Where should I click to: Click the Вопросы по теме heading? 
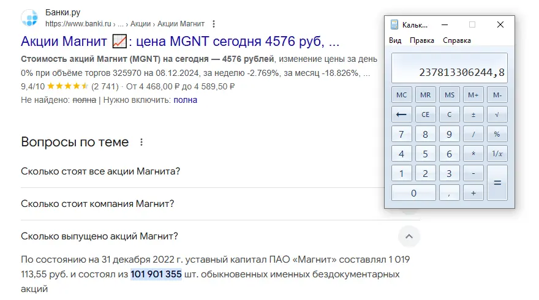pyautogui.click(x=75, y=142)
